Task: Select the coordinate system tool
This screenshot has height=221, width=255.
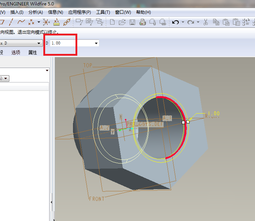Action: pos(46,22)
